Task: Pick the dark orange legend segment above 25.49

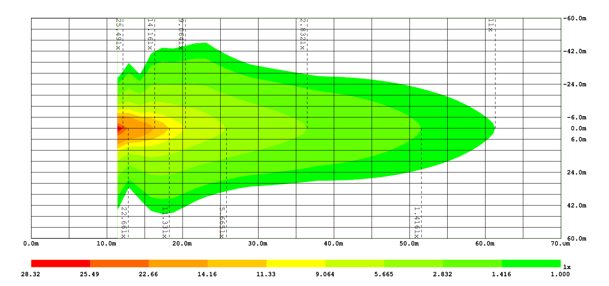Action: click(119, 263)
